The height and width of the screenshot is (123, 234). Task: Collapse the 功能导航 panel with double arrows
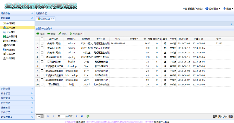tap(32, 13)
